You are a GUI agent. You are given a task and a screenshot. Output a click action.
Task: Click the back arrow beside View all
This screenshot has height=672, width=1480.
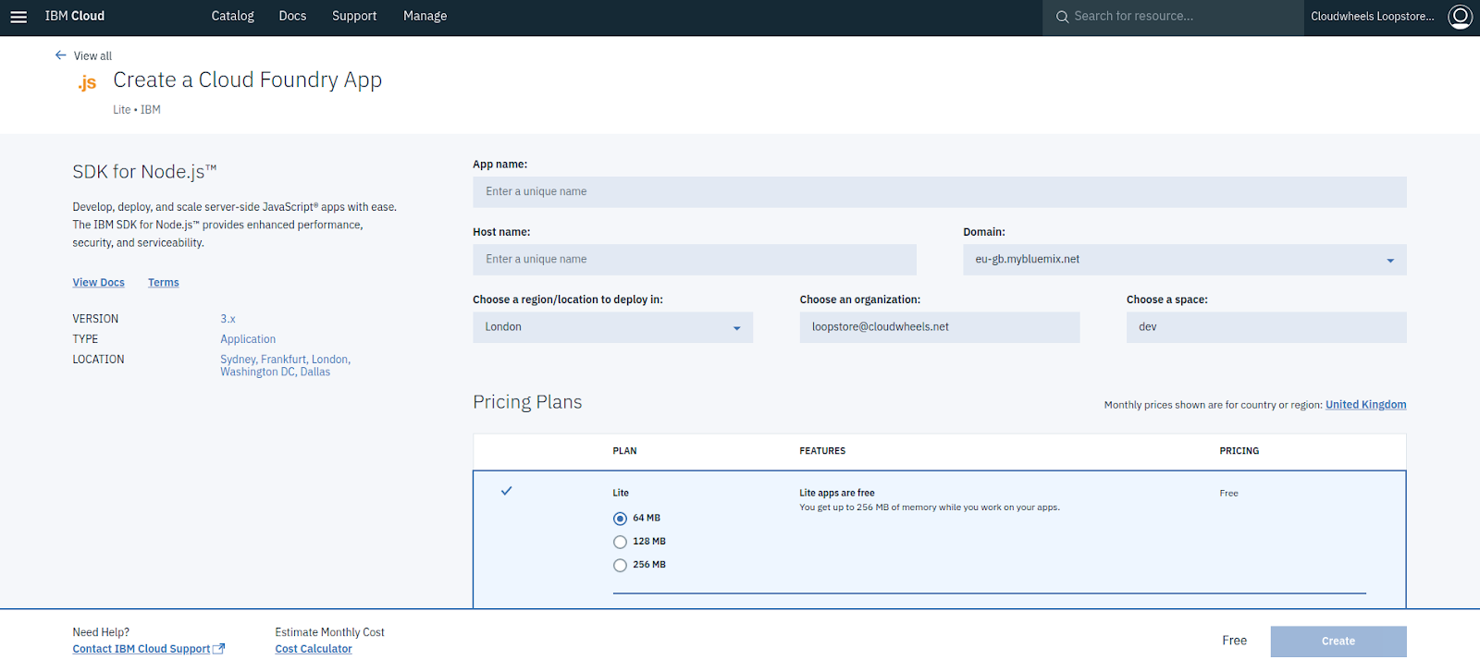point(61,55)
